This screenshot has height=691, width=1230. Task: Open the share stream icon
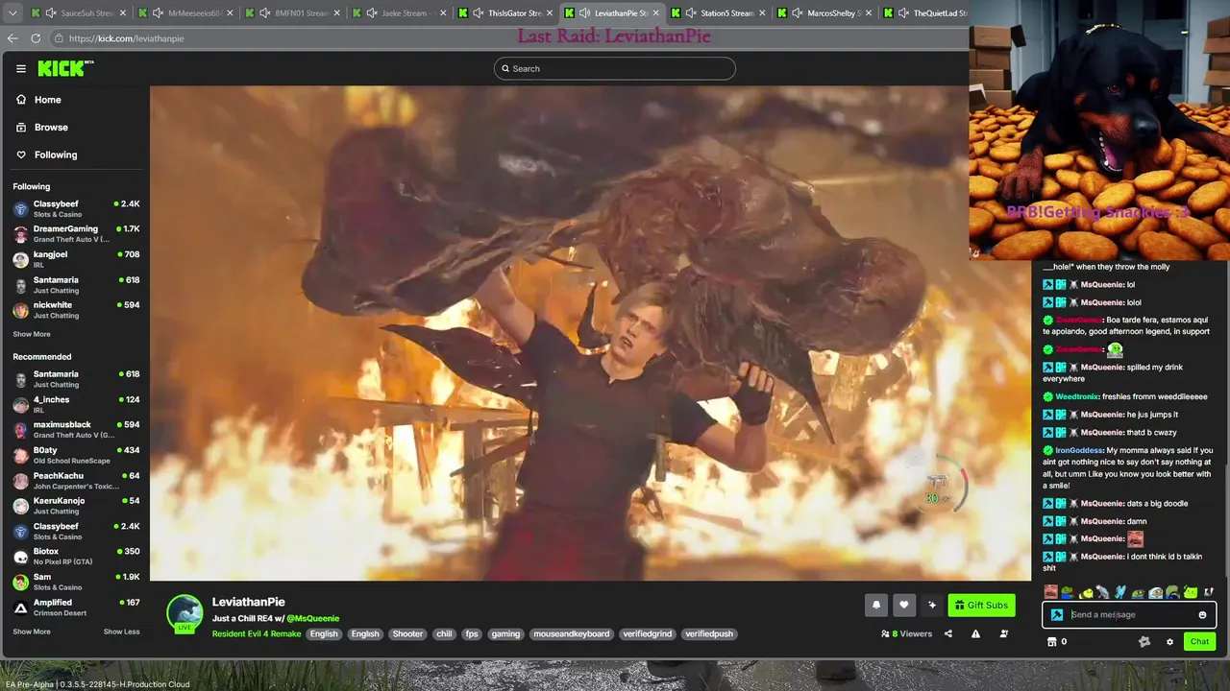point(948,633)
